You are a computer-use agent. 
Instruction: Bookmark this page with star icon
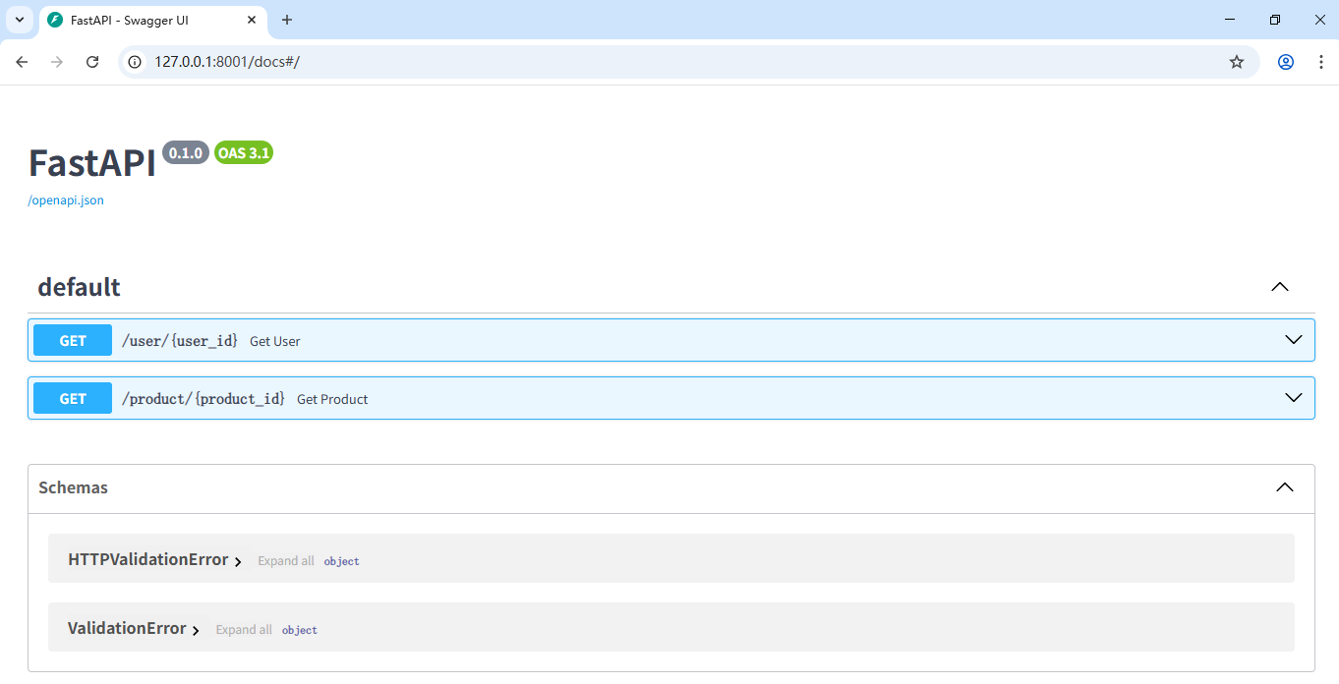pos(1237,62)
